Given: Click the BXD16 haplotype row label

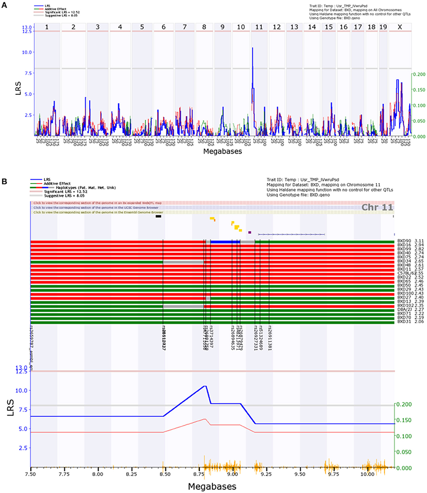Looking at the screenshot, I should pos(404,245).
